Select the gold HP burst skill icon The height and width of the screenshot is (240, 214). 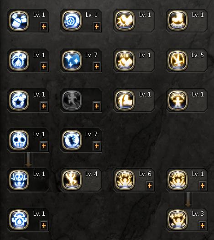[125, 180]
